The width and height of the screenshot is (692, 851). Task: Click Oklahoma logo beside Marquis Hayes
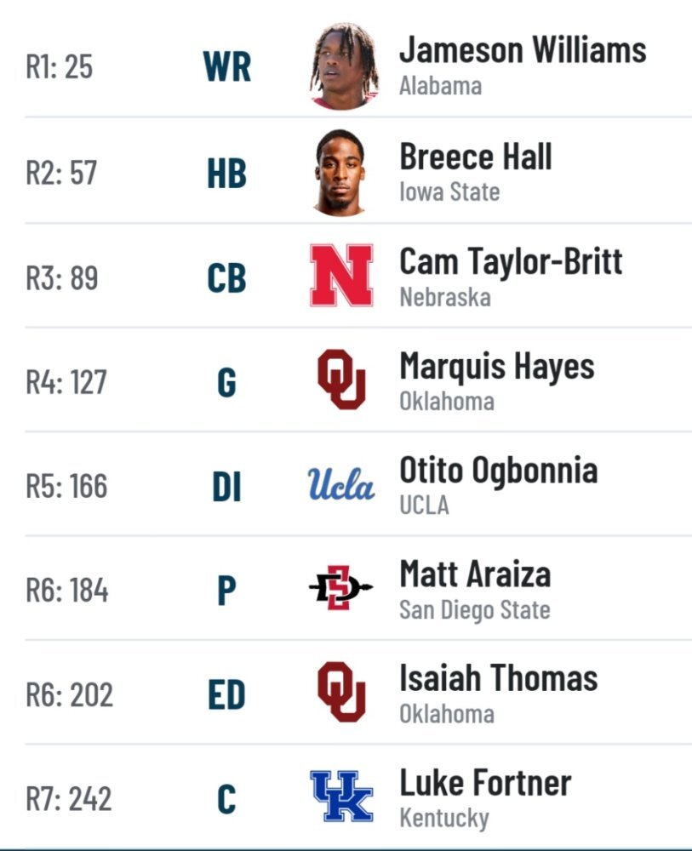pos(341,380)
